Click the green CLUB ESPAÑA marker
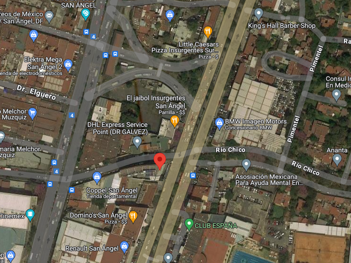The width and height of the screenshot is (351, 263). tap(189, 224)
